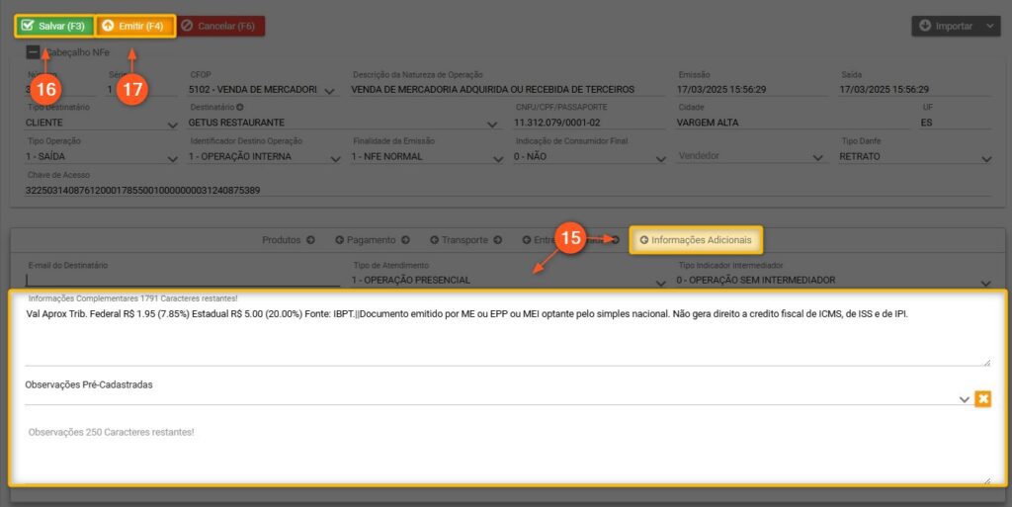Image resolution: width=1012 pixels, height=507 pixels.
Task: Expand the CFOP dropdown arrow
Action: pyautogui.click(x=330, y=91)
